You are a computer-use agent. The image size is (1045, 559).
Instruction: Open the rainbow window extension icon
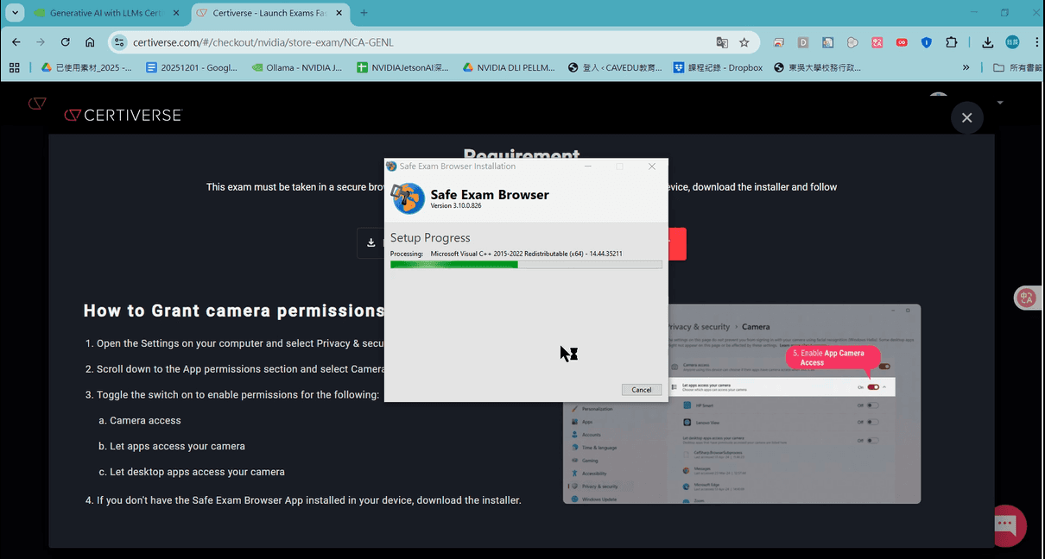[779, 42]
